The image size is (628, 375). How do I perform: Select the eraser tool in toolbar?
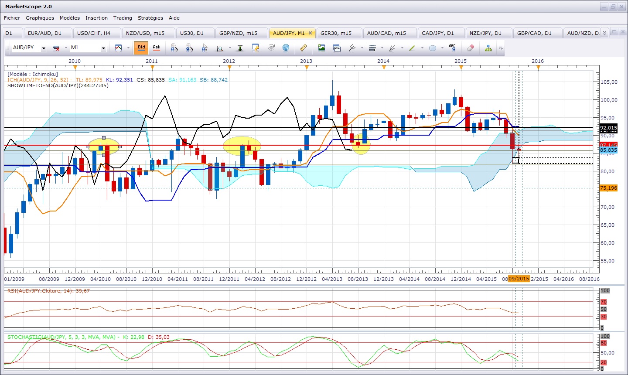pyautogui.click(x=470, y=48)
